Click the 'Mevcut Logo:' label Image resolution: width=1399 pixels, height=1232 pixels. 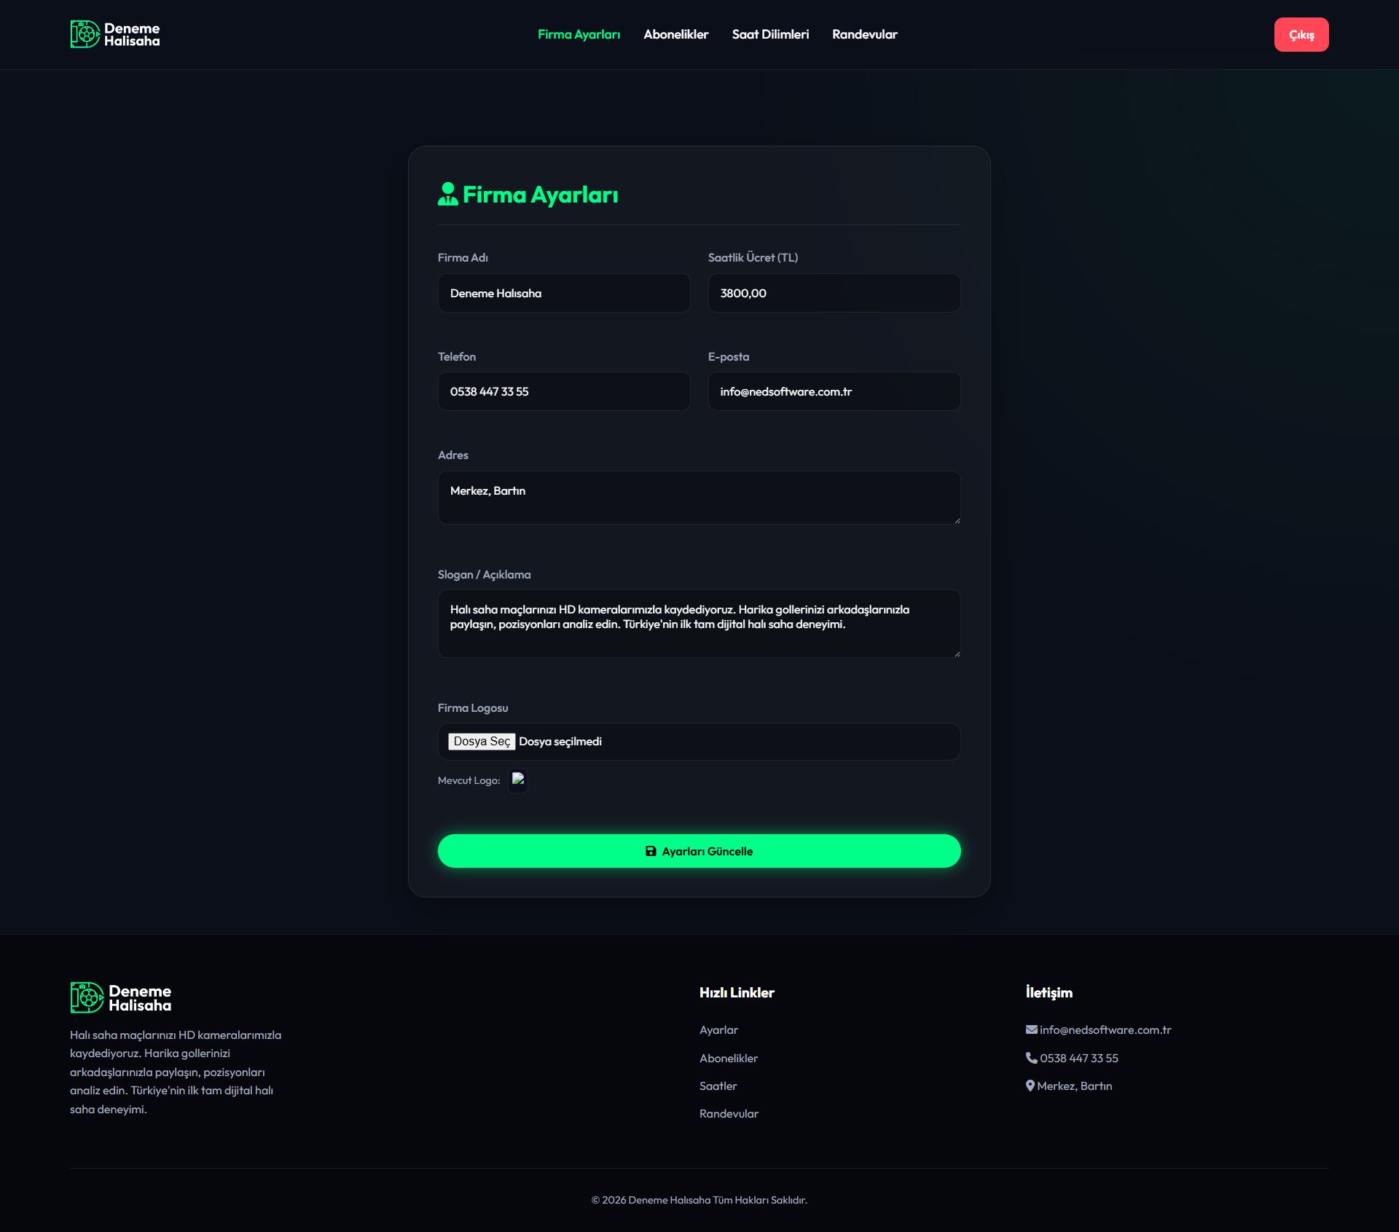469,780
